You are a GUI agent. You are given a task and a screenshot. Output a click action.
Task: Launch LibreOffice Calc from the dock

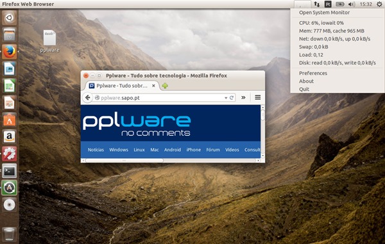tap(10, 86)
